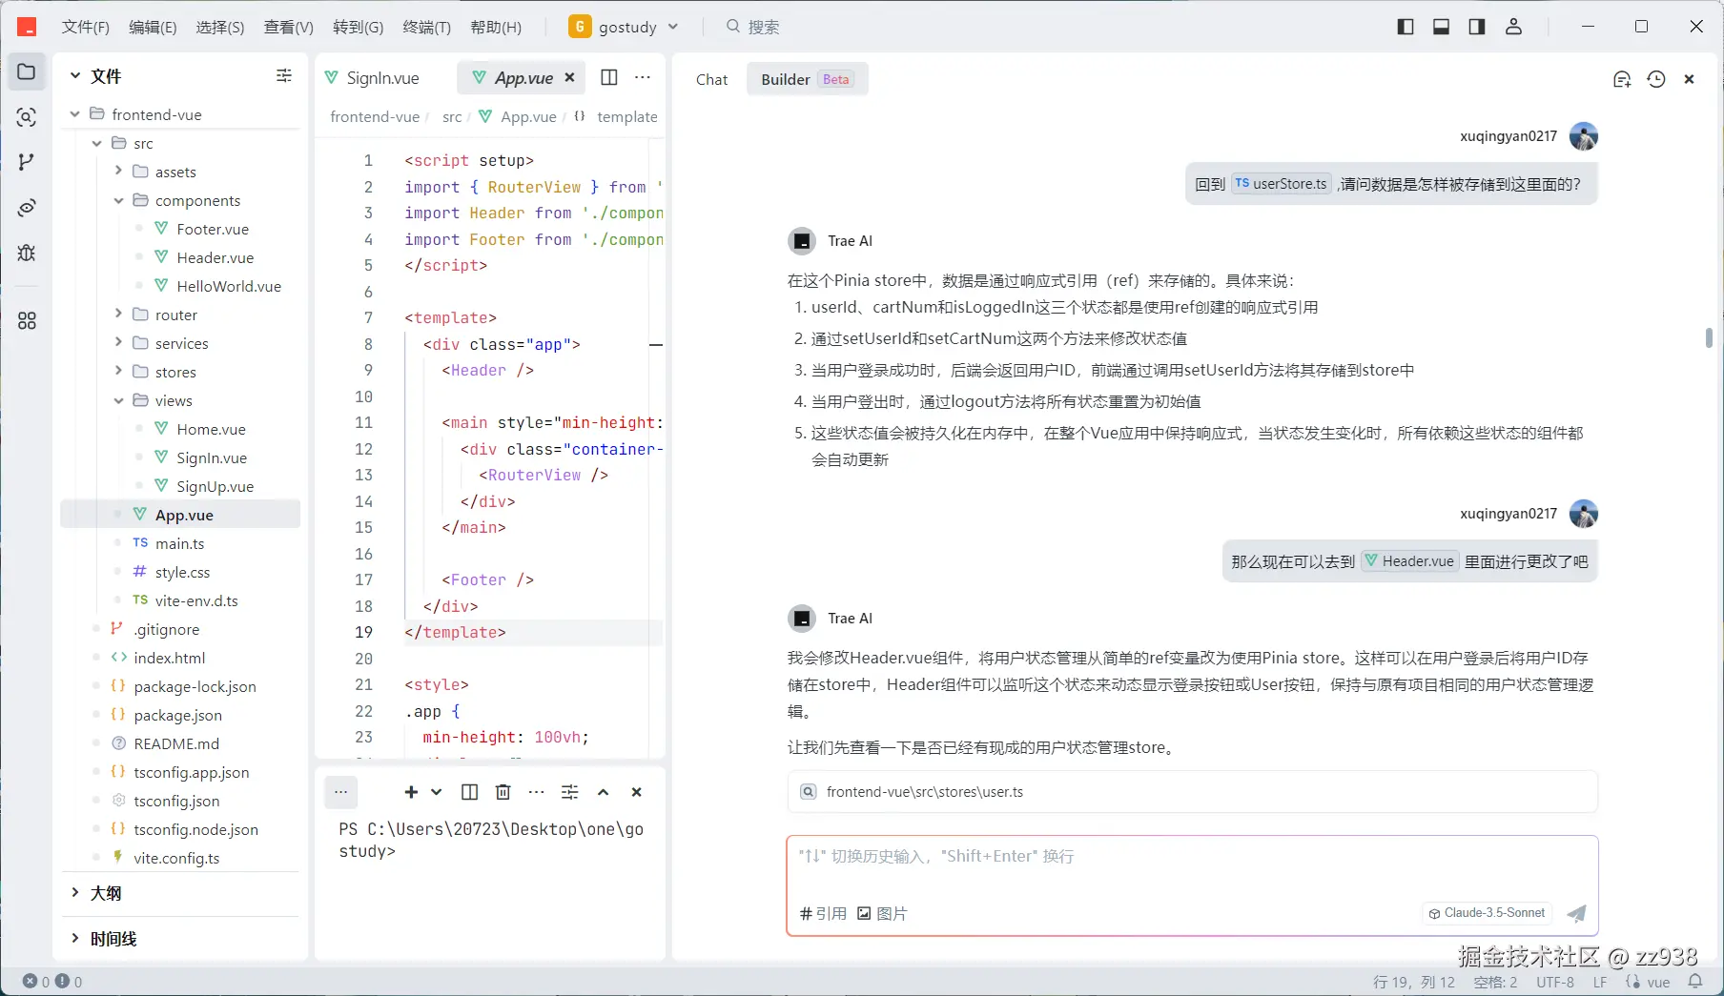The height and width of the screenshot is (996, 1724).
Task: Switch to the Chat tab
Action: [x=711, y=79]
